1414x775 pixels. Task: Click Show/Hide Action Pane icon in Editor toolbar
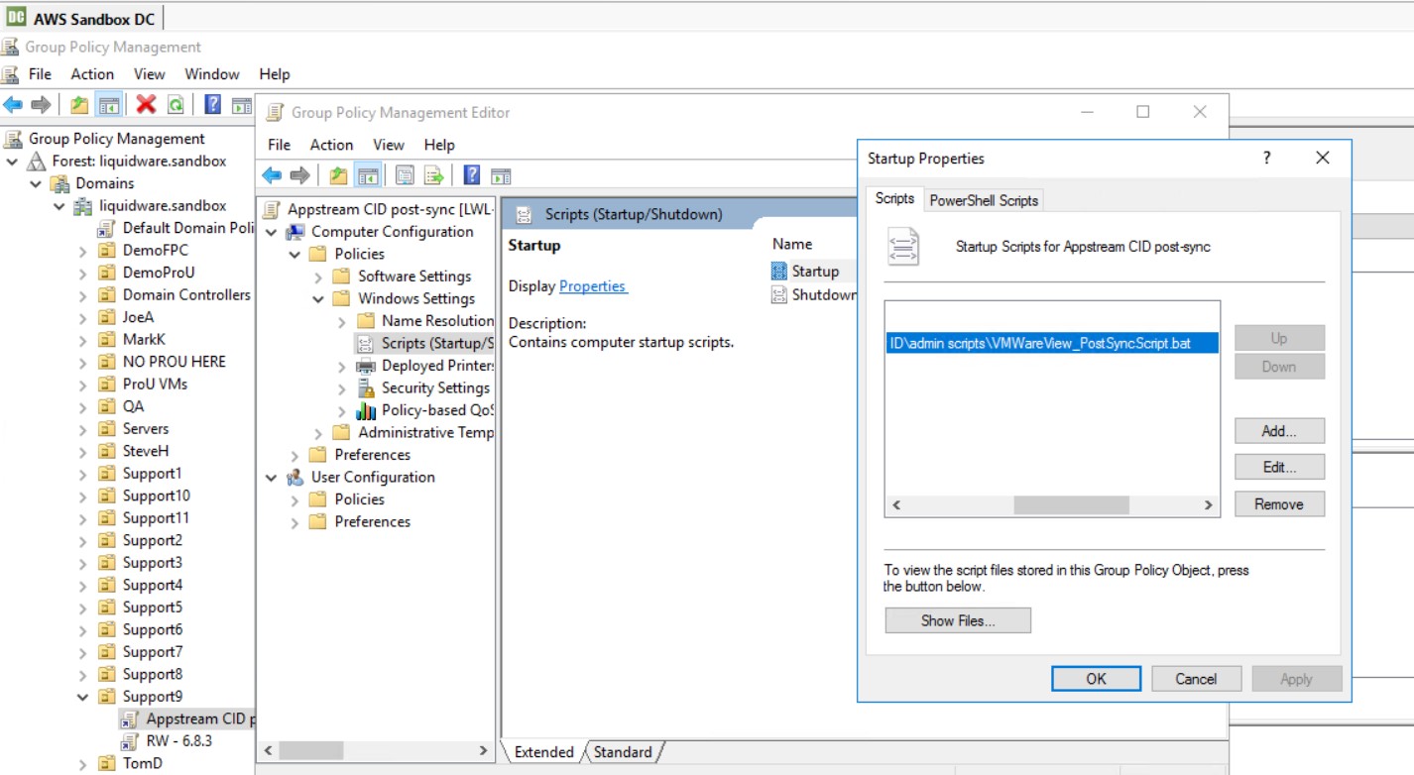coord(501,176)
